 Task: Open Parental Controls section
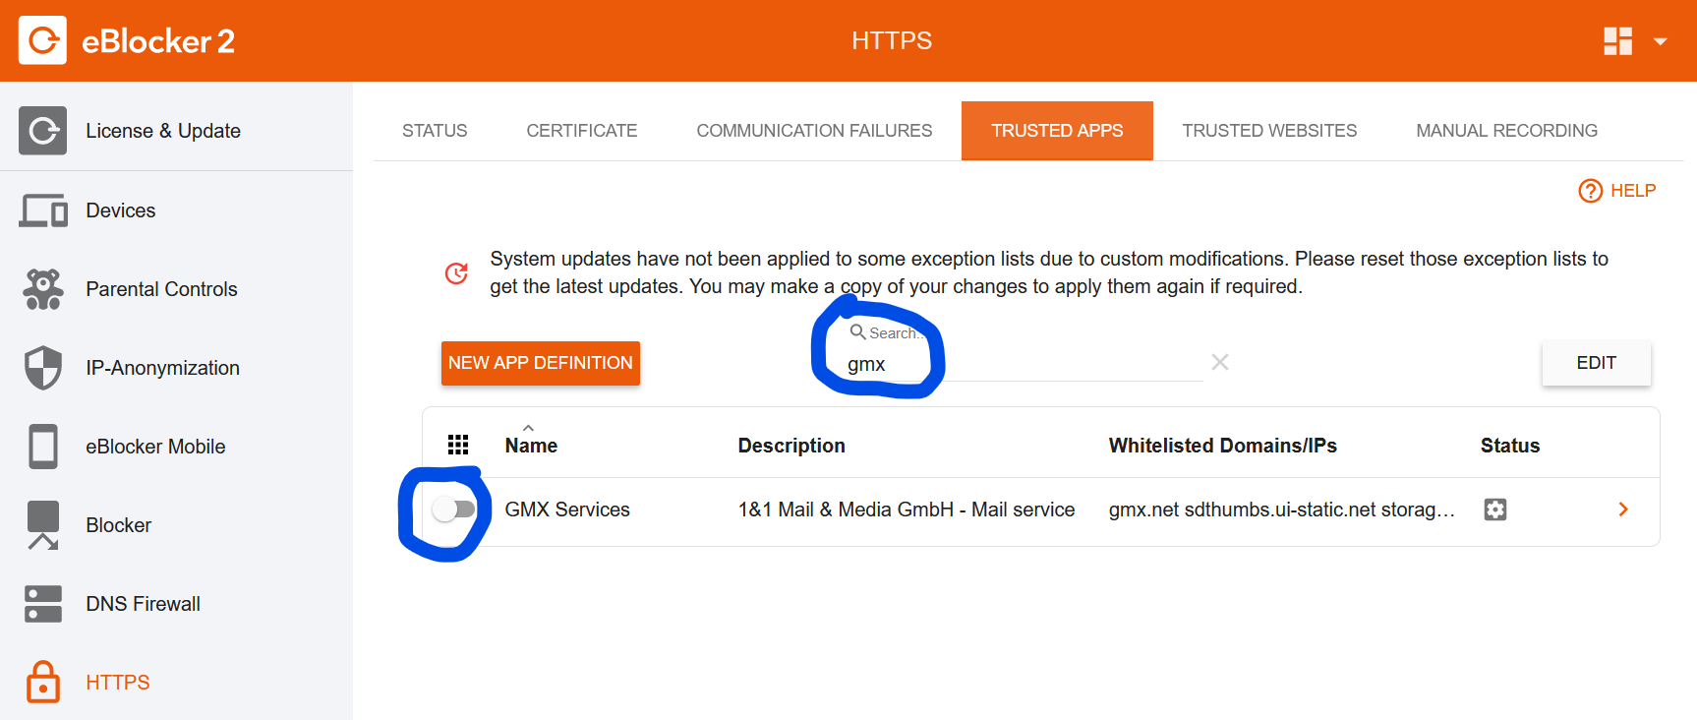tap(162, 289)
